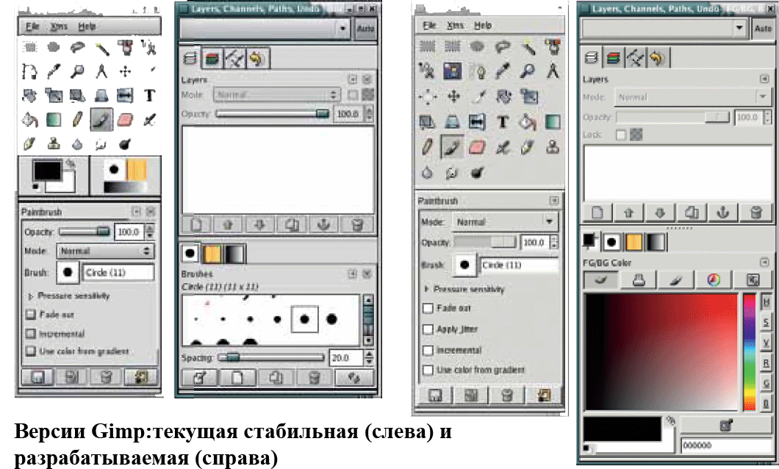Toggle Incremental in left Paintbrush options

click(31, 333)
